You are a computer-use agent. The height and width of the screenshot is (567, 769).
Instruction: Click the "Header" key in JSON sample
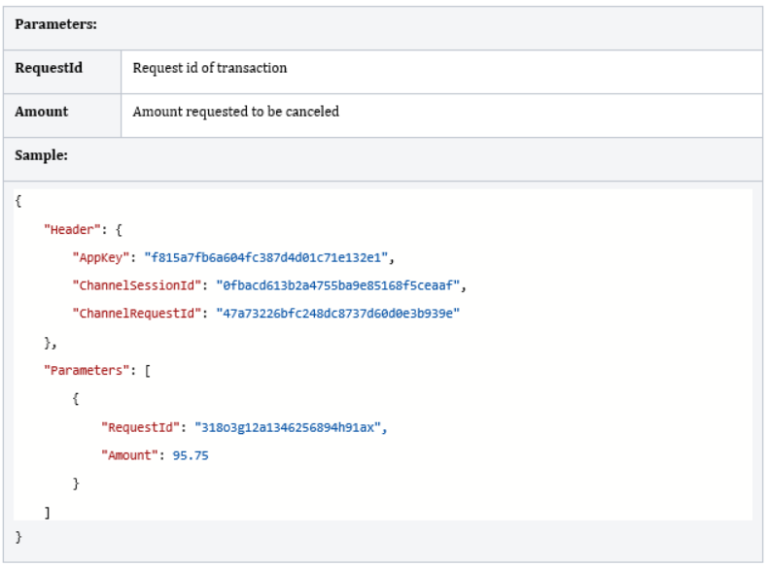tap(70, 229)
